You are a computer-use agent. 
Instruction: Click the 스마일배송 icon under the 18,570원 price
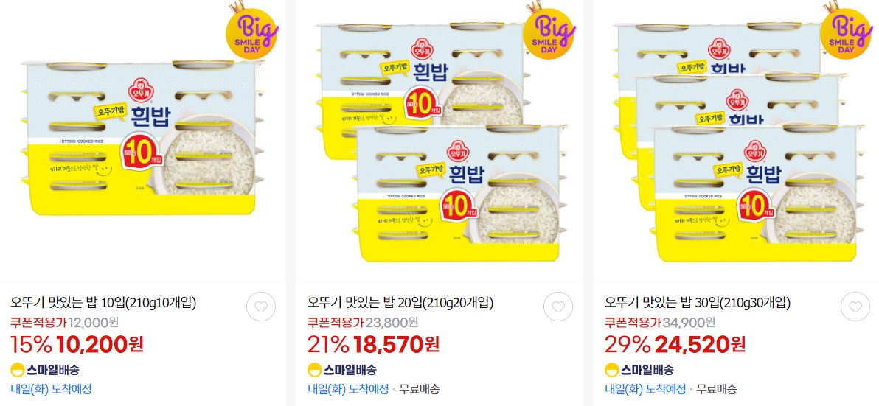[x=342, y=370]
